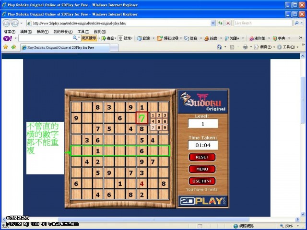307x230 pixels.
Task: Expand the Print dropdown arrow
Action: click(x=251, y=47)
